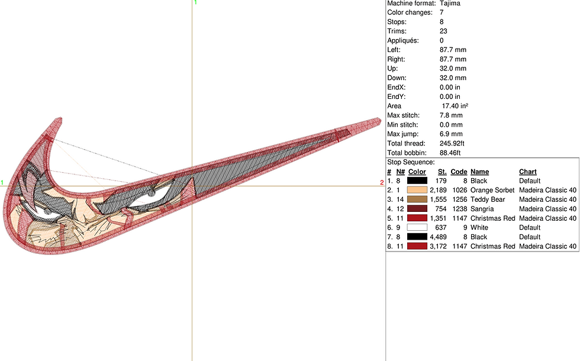The height and width of the screenshot is (361, 580).
Task: Click the 'Trims:' value 23
Action: pyautogui.click(x=443, y=31)
